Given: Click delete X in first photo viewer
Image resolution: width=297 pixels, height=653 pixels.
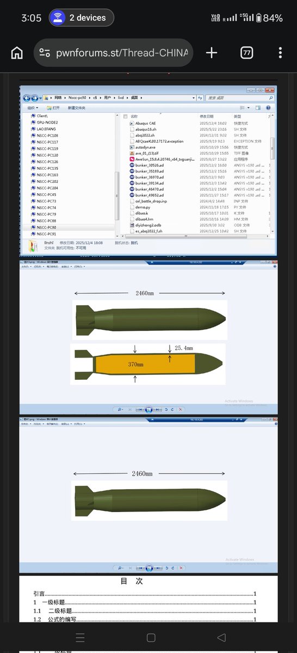Looking at the screenshot, I should (x=181, y=409).
